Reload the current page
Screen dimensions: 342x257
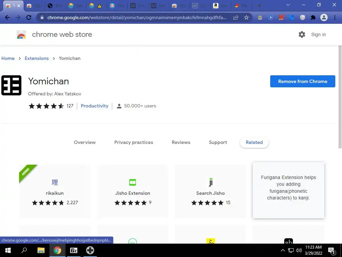(x=29, y=17)
